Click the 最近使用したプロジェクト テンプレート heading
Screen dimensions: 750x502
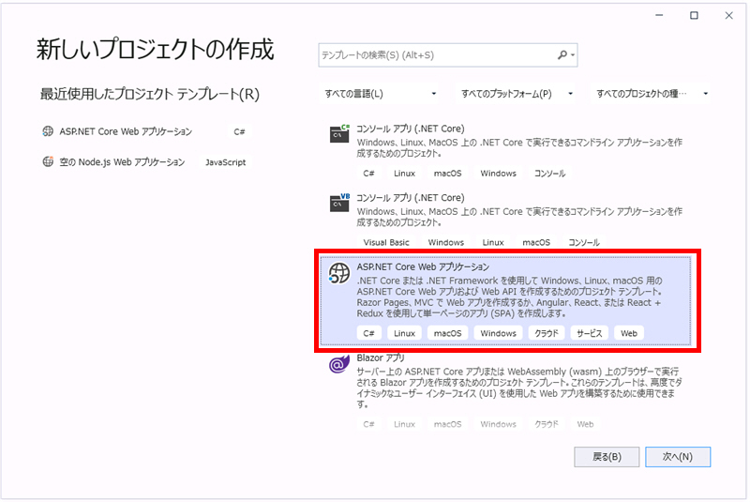(x=150, y=94)
